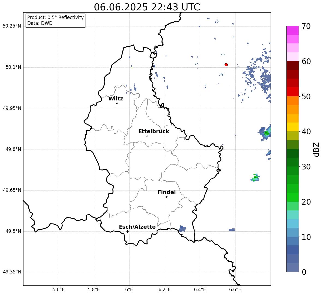Click the bright green colorbar segment above 20
323x295 pixels.
coord(292,197)
